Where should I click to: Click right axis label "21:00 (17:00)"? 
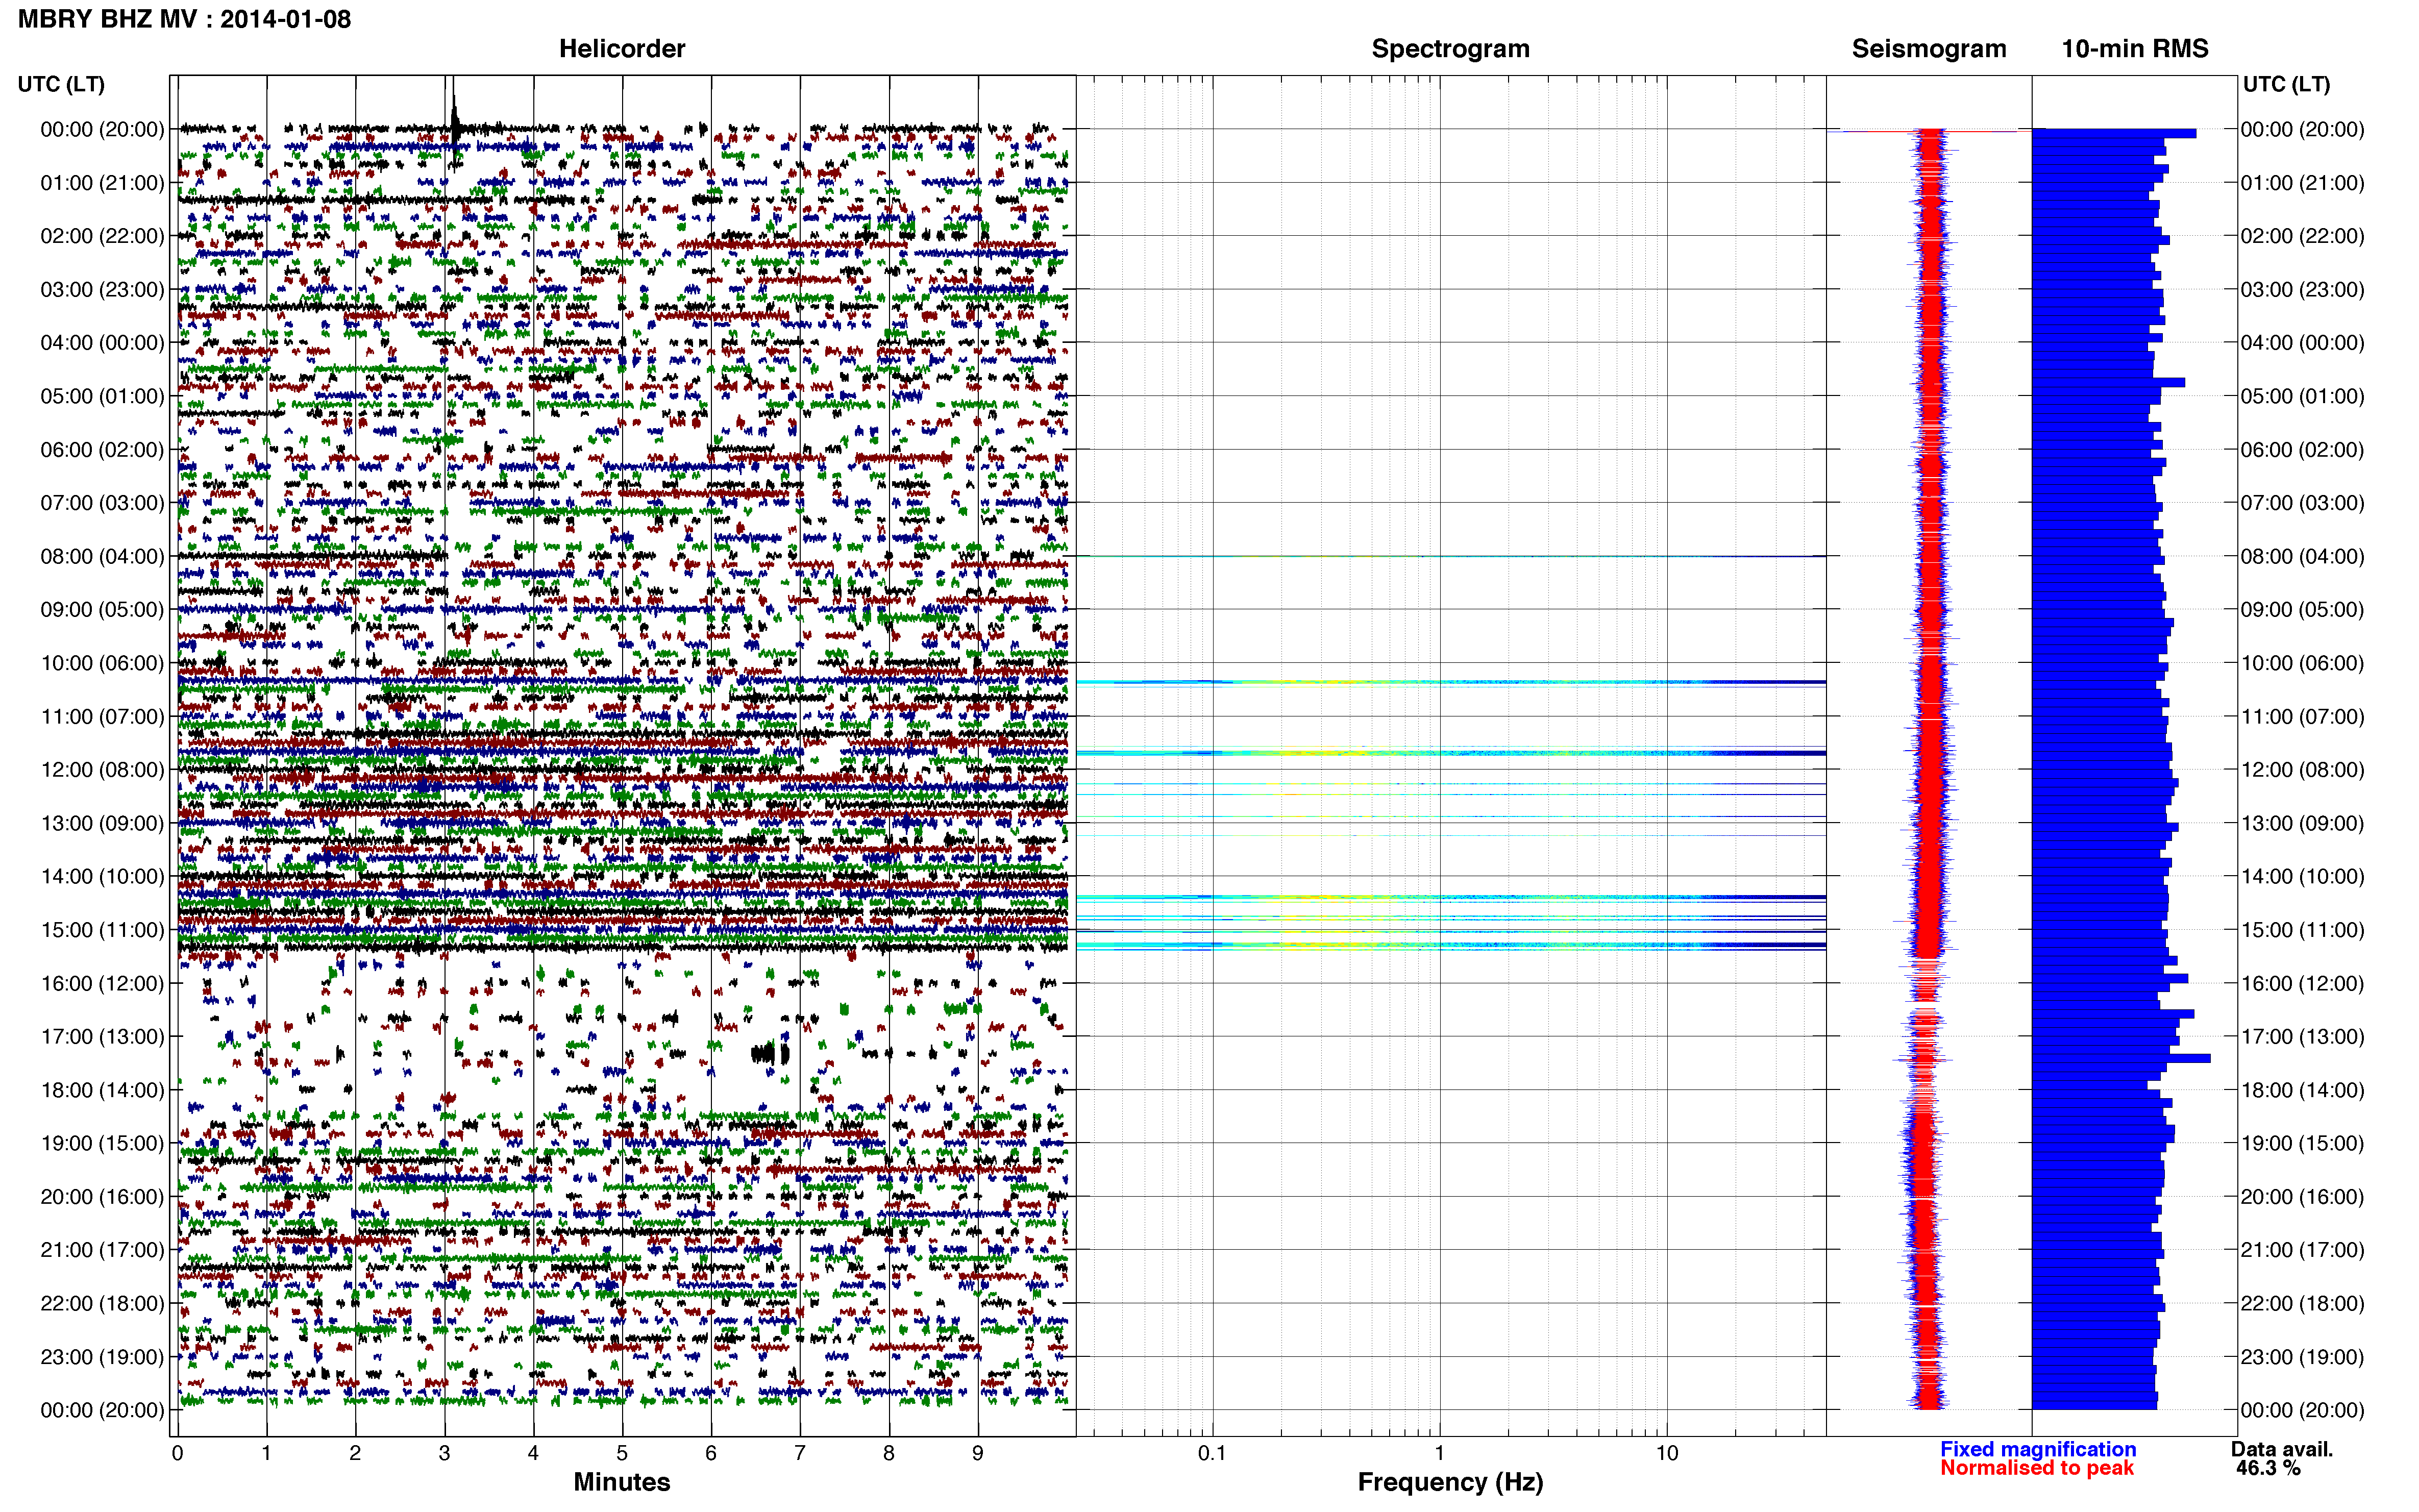2303,1250
